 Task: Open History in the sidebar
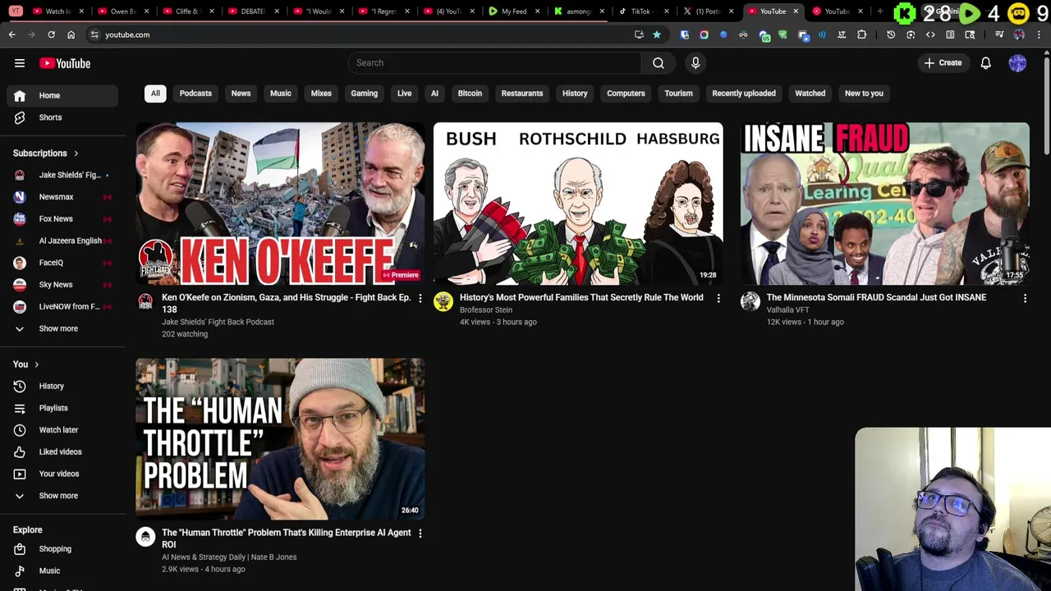point(62,386)
